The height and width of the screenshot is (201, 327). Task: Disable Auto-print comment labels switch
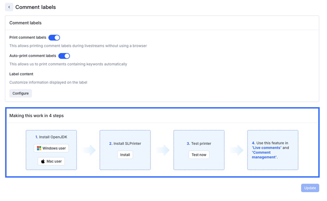64,56
